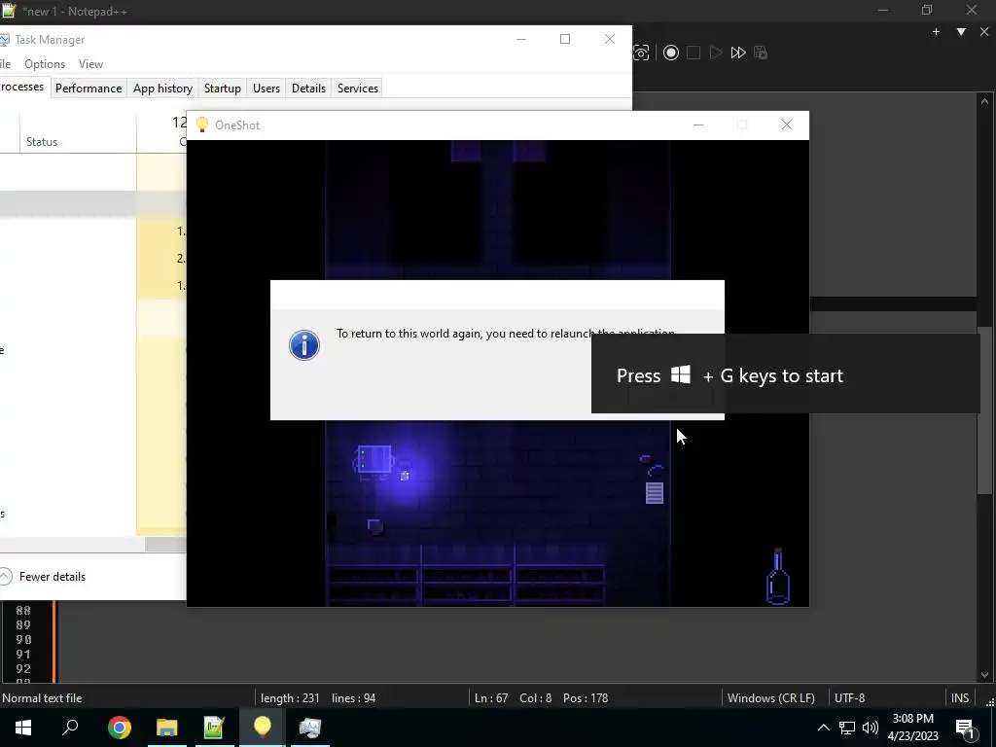The width and height of the screenshot is (996, 747).
Task: Select the Services tab in Task Manager
Action: pyautogui.click(x=358, y=89)
